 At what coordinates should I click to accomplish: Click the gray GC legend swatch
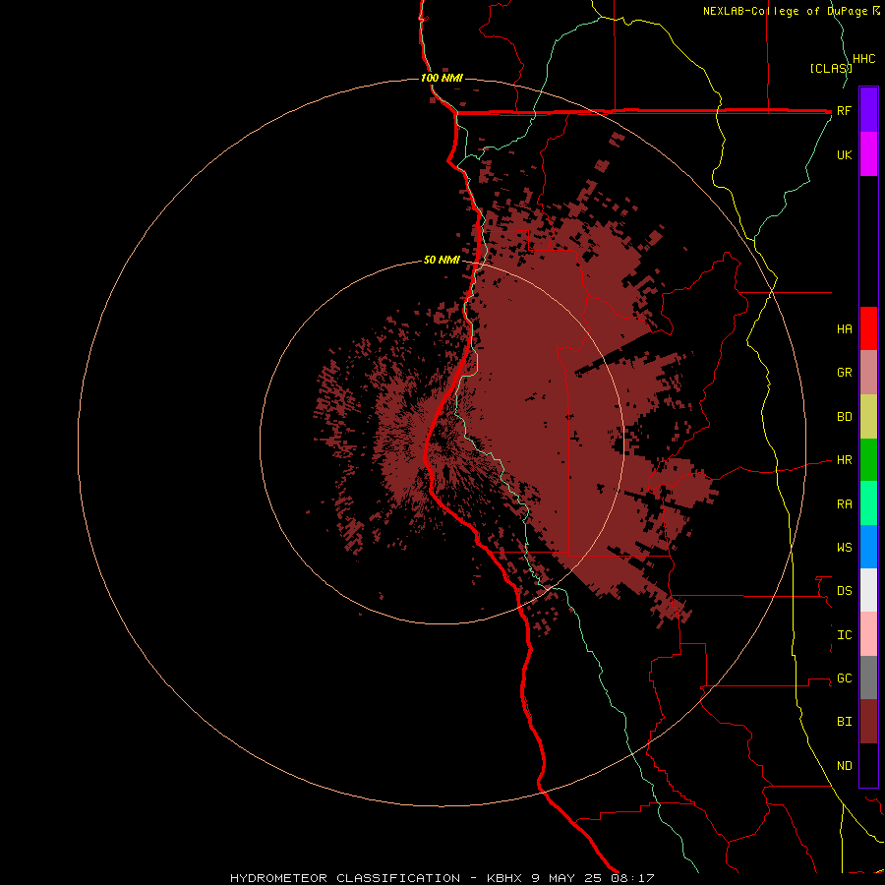coord(868,678)
